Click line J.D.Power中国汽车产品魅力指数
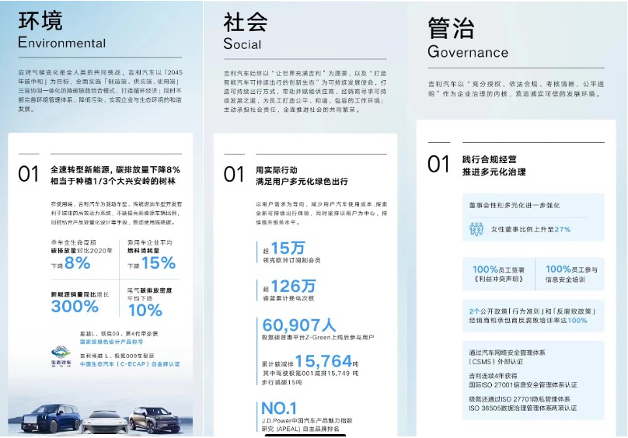The width and height of the screenshot is (628, 438). (307, 421)
